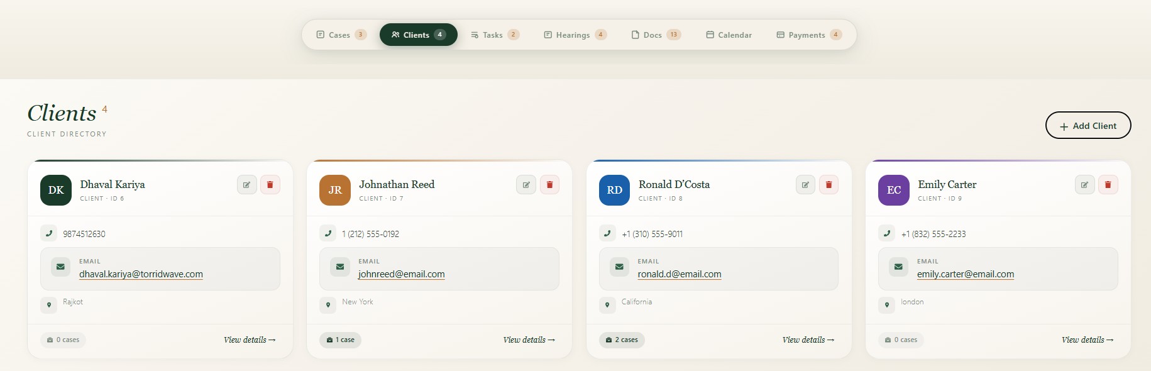Click the london location text
1151x371 pixels.
(x=912, y=302)
